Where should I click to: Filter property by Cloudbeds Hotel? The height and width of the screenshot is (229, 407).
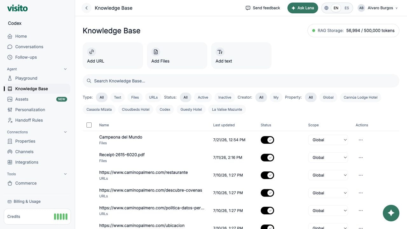135,109
